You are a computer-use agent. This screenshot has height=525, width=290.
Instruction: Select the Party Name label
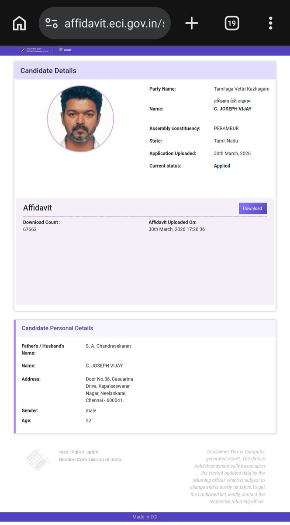point(162,89)
